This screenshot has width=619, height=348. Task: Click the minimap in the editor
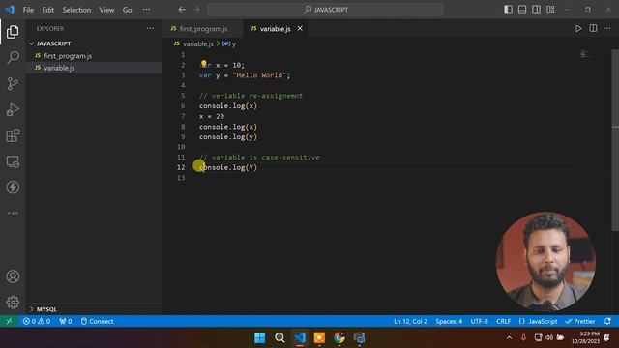[x=585, y=54]
